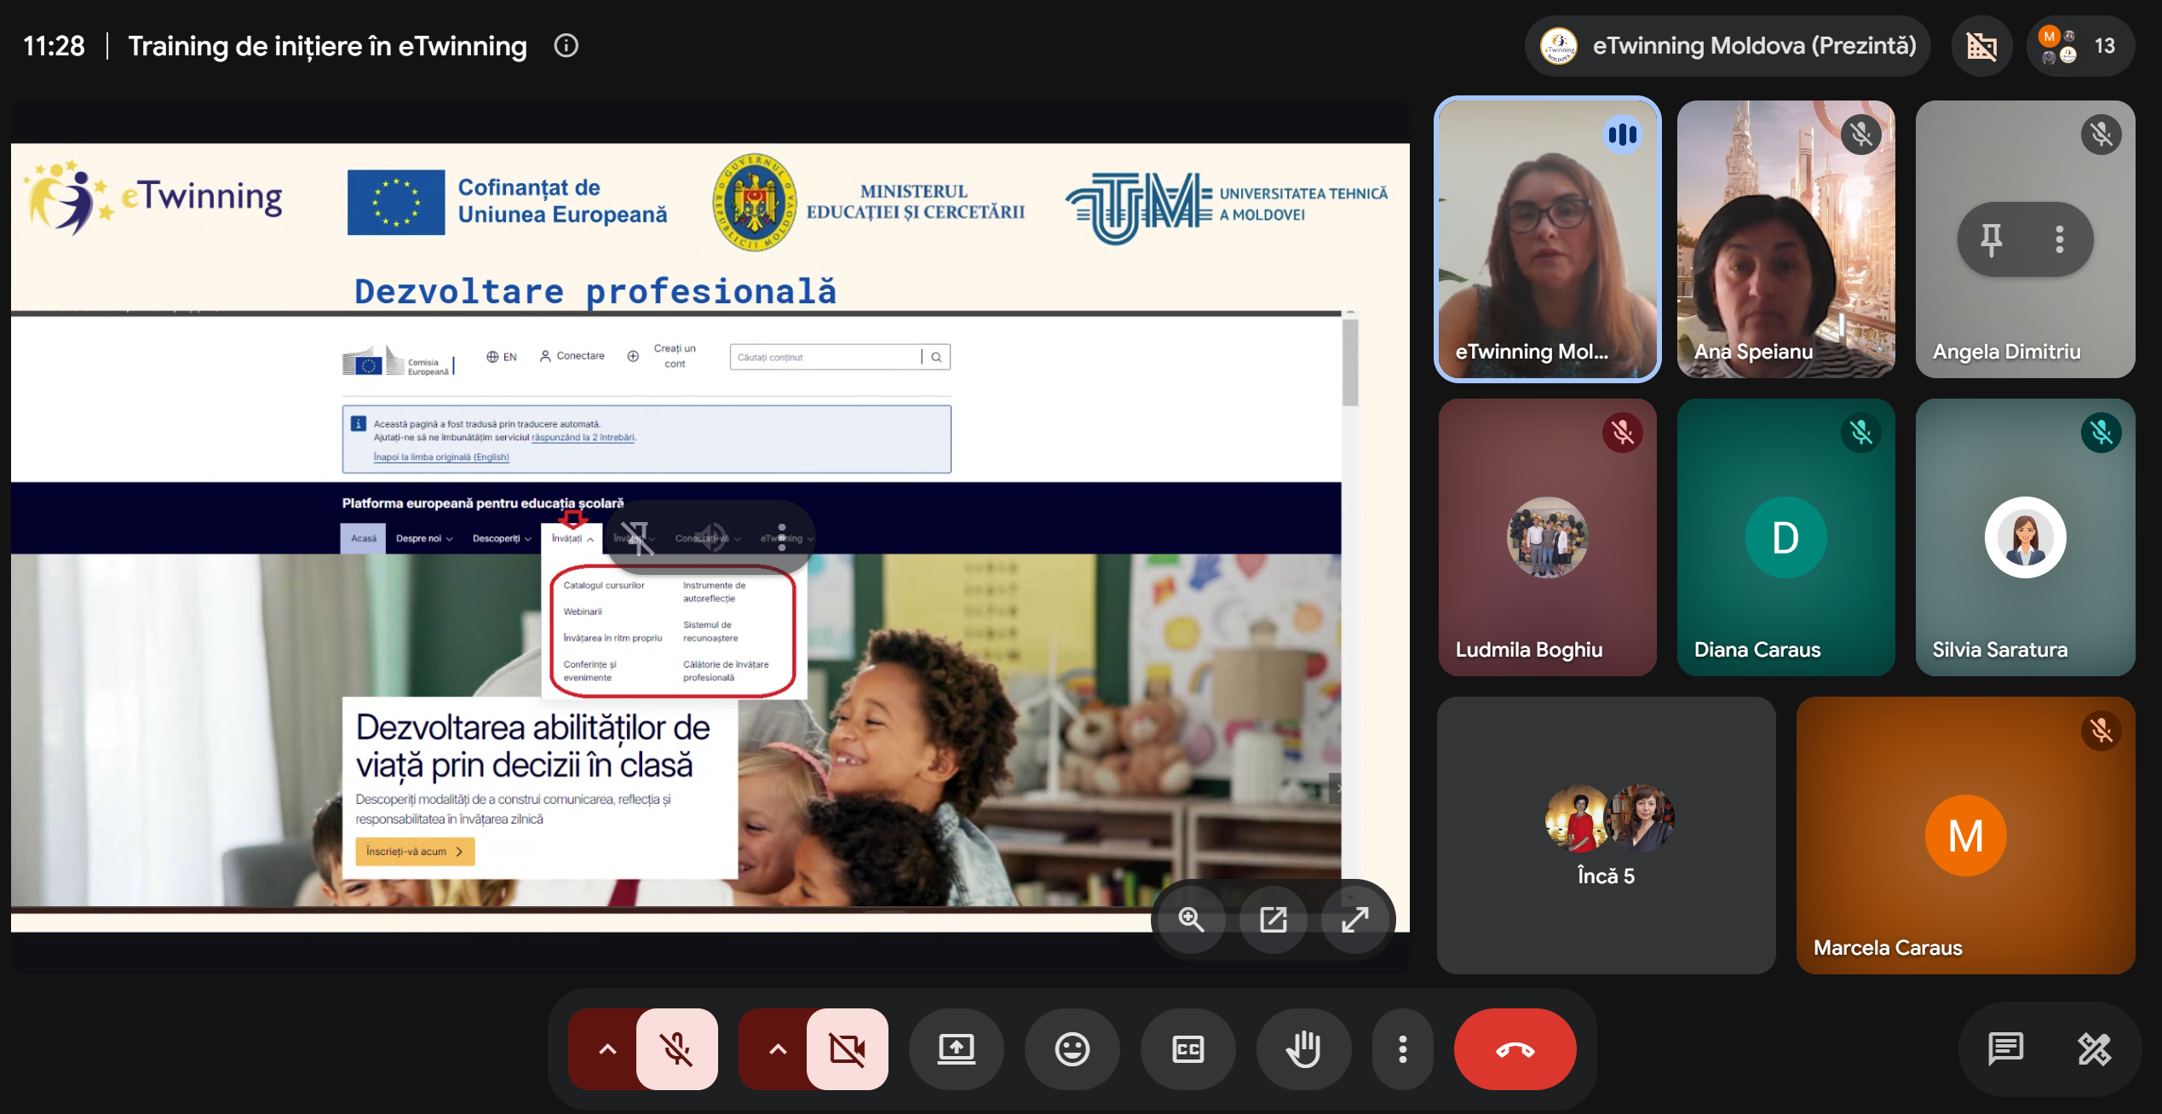Select Ana Speianu's video tile
Viewport: 2162px width, 1114px height.
[1786, 239]
